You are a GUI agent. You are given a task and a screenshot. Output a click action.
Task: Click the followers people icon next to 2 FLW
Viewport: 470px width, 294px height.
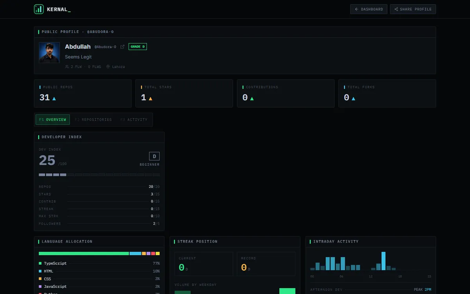pyautogui.click(x=67, y=67)
